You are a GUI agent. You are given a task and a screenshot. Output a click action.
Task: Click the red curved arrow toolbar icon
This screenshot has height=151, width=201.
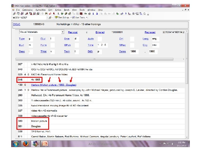click(50, 14)
